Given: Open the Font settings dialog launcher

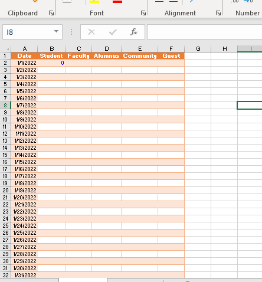Looking at the screenshot, I should click(143, 13).
